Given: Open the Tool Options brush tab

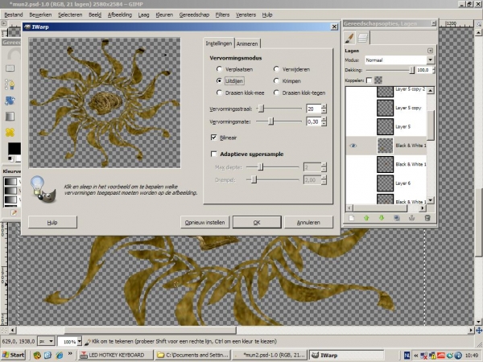Looking at the screenshot, I should [x=349, y=38].
